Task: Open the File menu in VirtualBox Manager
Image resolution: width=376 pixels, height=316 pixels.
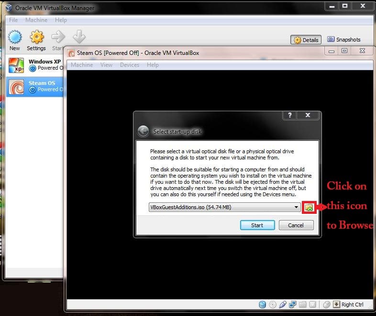Action: point(13,20)
